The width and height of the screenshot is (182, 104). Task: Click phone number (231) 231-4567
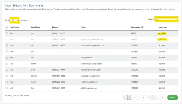(x=59, y=45)
